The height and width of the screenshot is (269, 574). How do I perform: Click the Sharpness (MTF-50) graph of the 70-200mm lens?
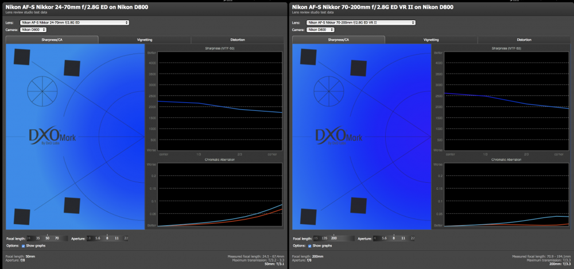point(506,101)
